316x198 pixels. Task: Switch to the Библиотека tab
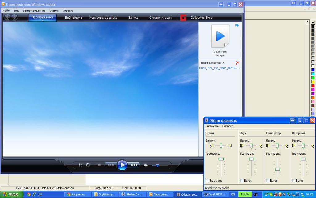73,18
